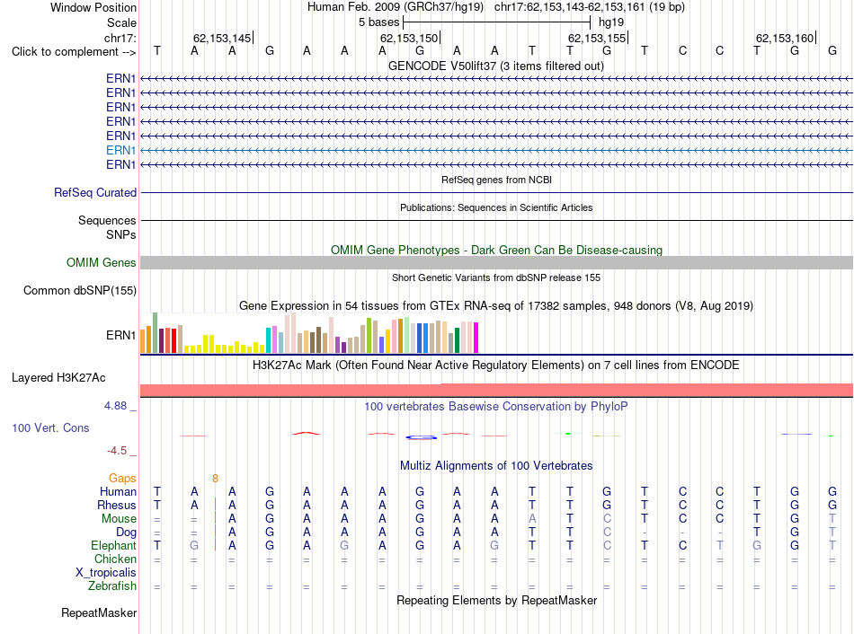The image size is (854, 634).
Task: Click the Multiz Alignments of 100 Vertebrates title
Action: click(x=496, y=466)
